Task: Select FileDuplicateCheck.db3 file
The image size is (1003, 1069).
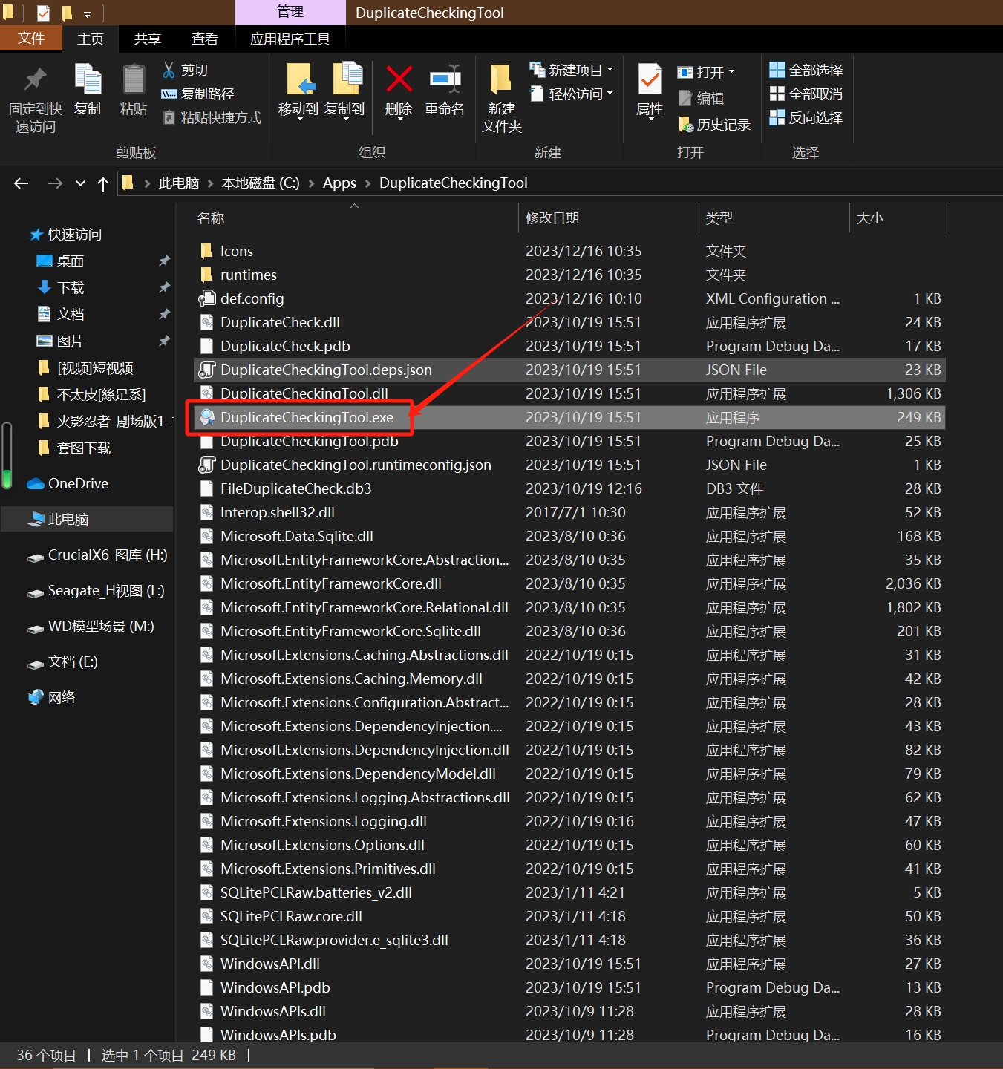Action: (569, 488)
